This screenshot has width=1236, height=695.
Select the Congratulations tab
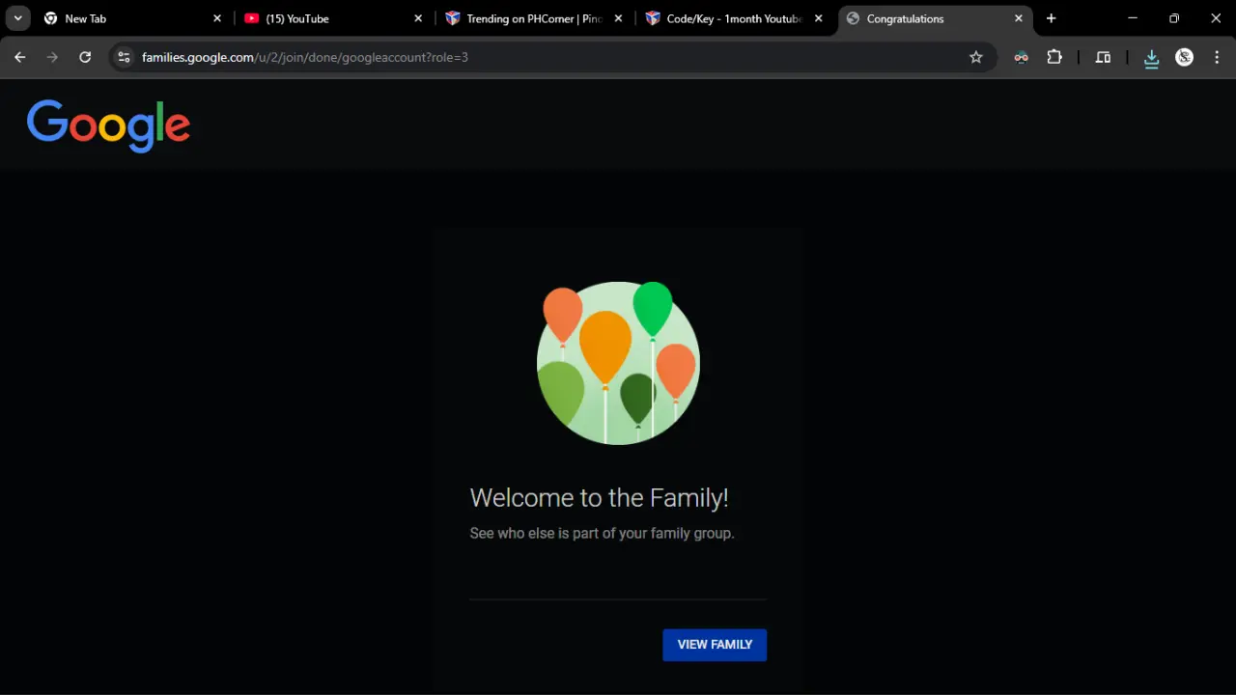coord(935,18)
